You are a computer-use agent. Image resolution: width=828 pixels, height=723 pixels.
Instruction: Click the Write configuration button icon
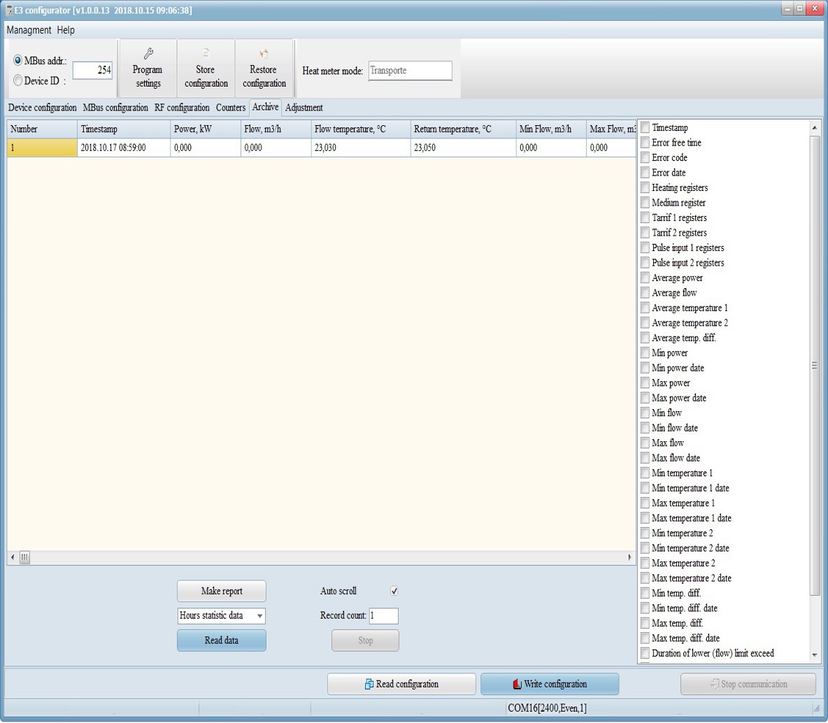517,685
